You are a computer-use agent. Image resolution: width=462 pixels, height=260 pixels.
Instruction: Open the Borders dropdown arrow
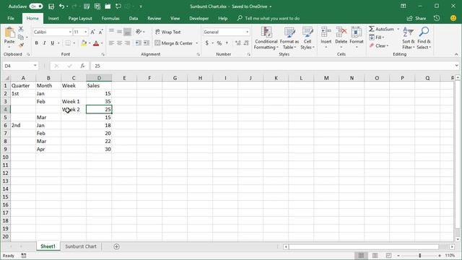point(74,43)
